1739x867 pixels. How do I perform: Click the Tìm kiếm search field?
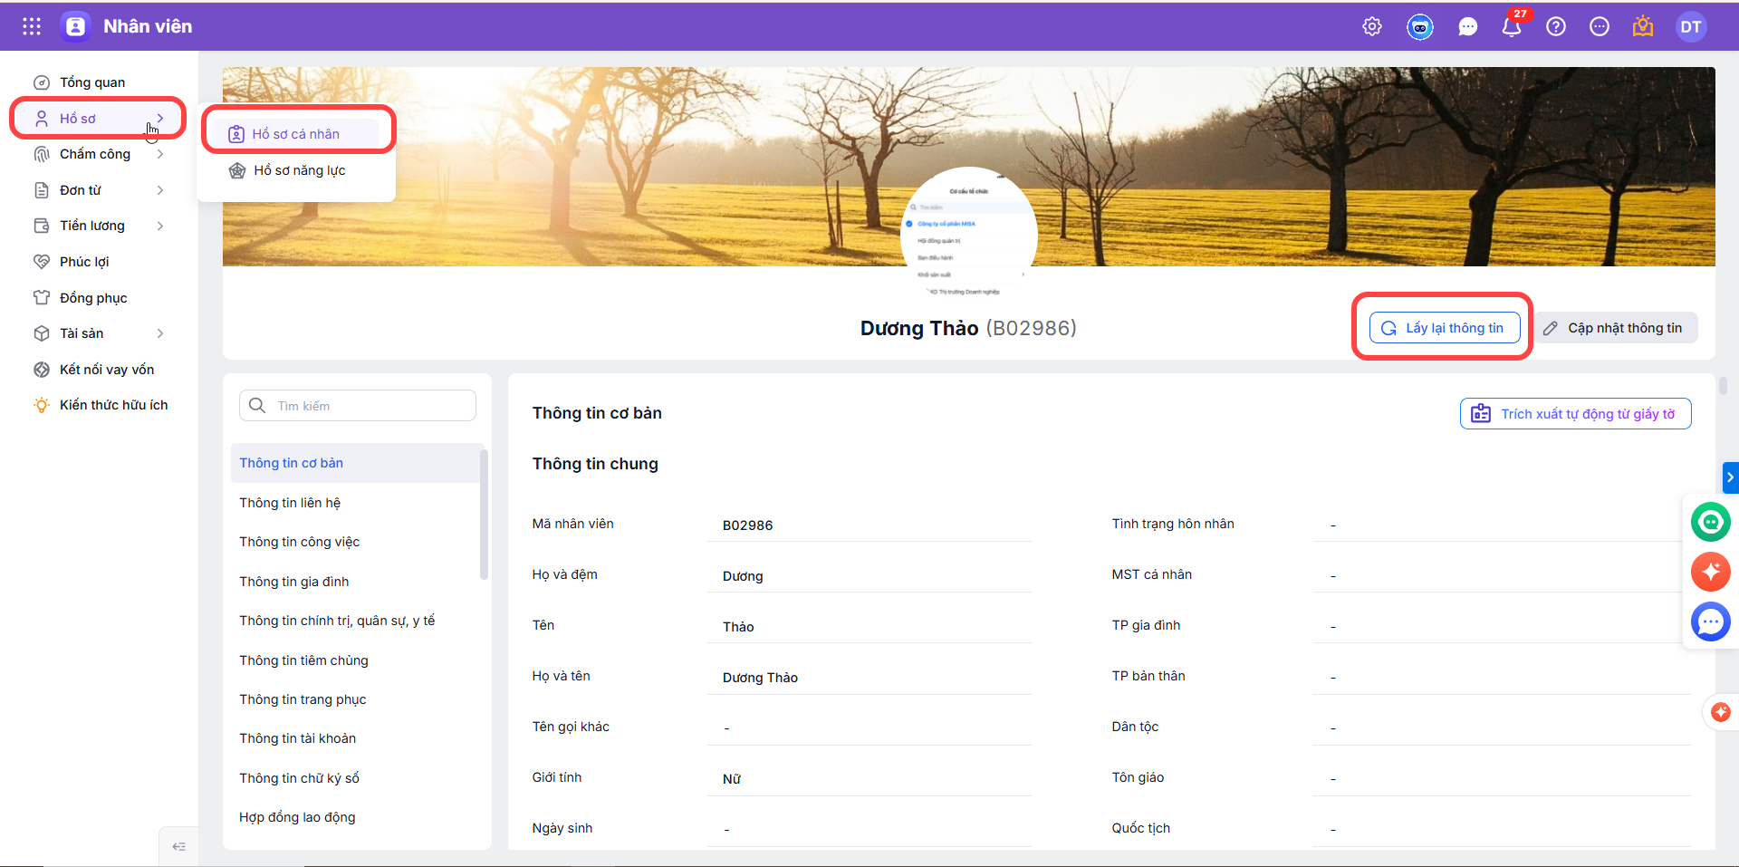point(358,405)
